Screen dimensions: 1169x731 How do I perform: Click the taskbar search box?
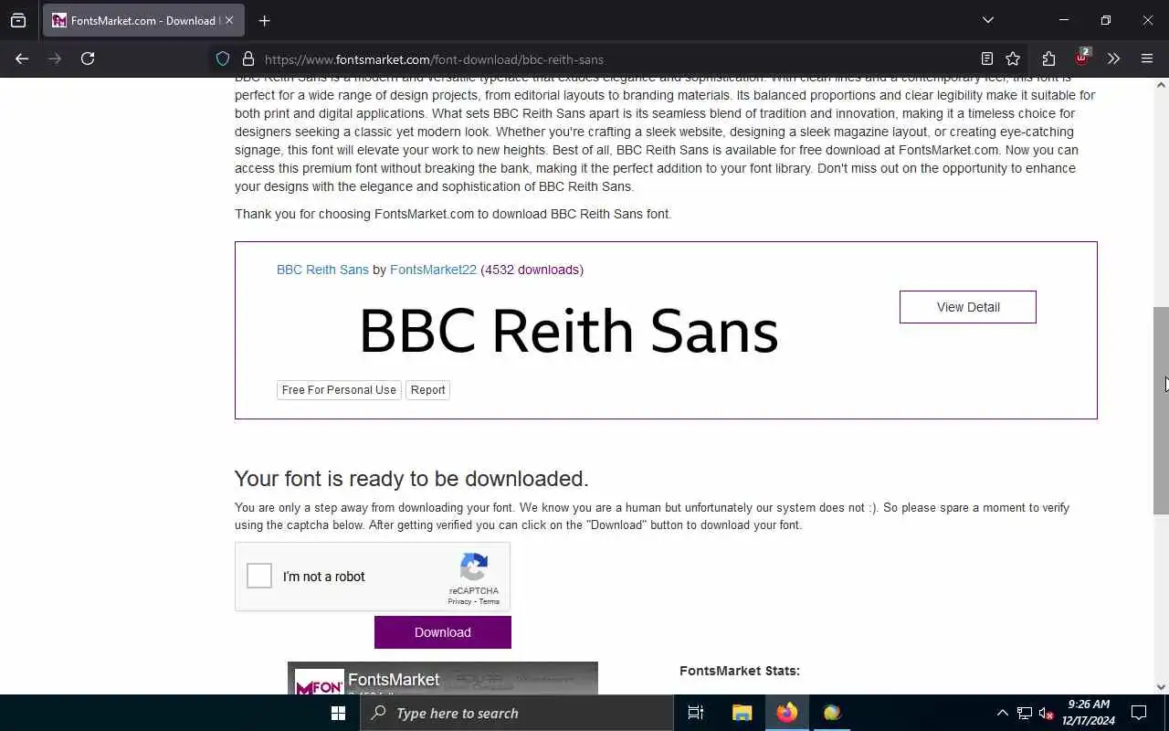pyautogui.click(x=517, y=713)
